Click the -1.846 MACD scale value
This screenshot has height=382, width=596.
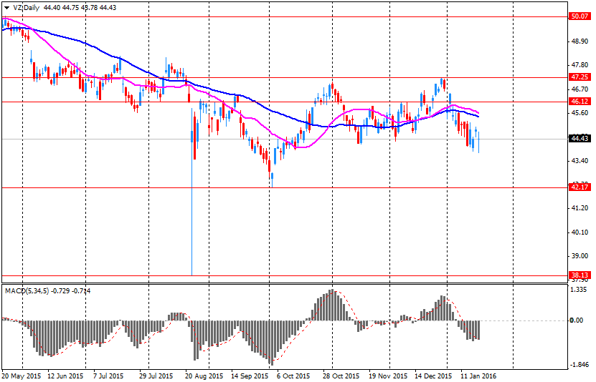[580, 365]
